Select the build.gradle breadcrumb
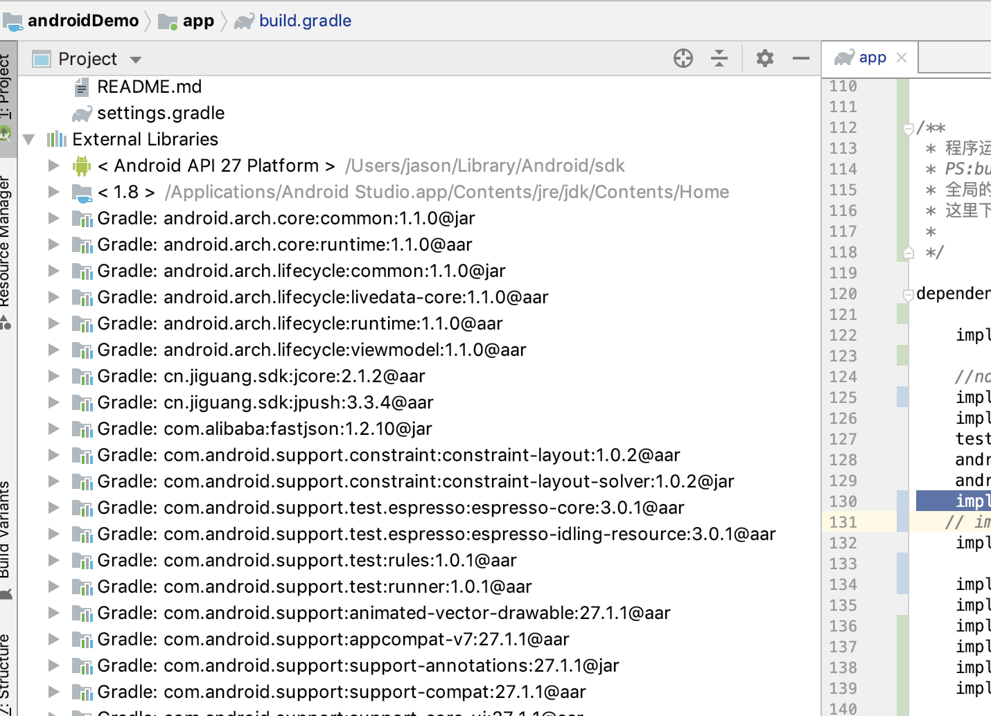Screen dimensions: 991x716 [293, 21]
